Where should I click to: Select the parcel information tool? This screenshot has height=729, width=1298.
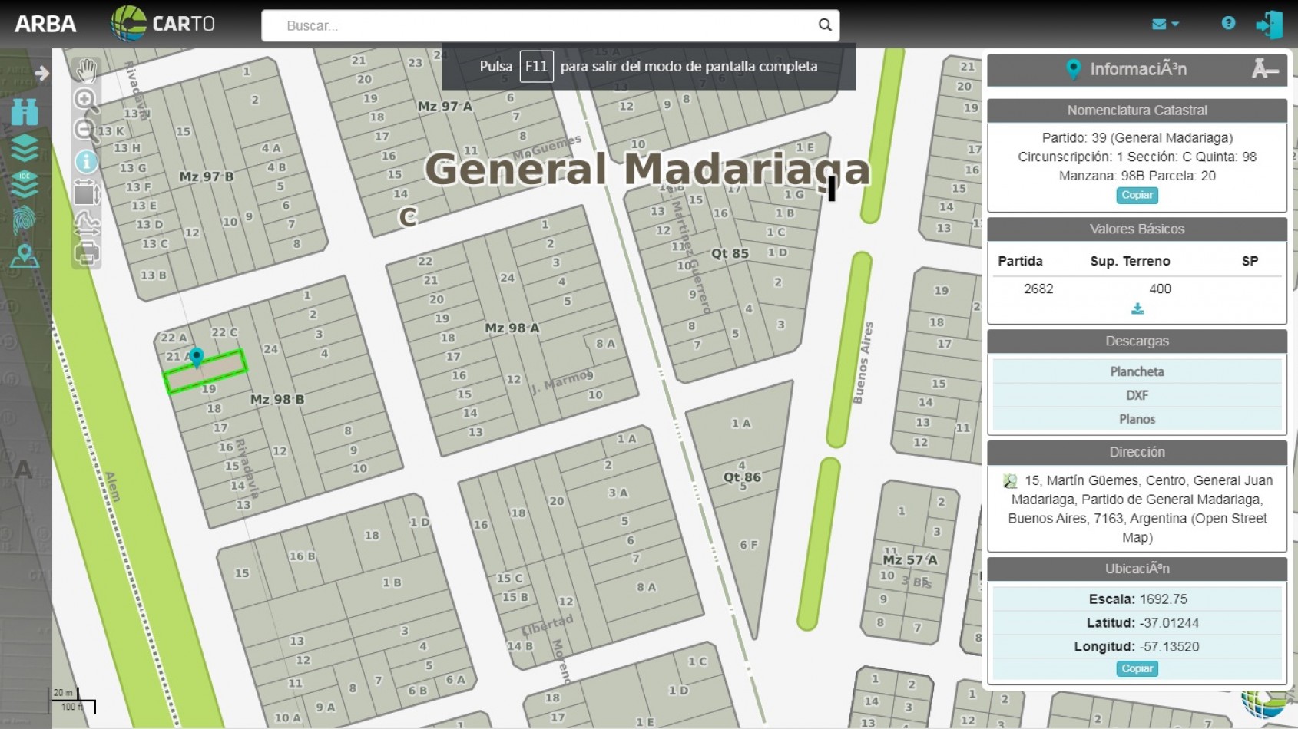click(x=86, y=161)
